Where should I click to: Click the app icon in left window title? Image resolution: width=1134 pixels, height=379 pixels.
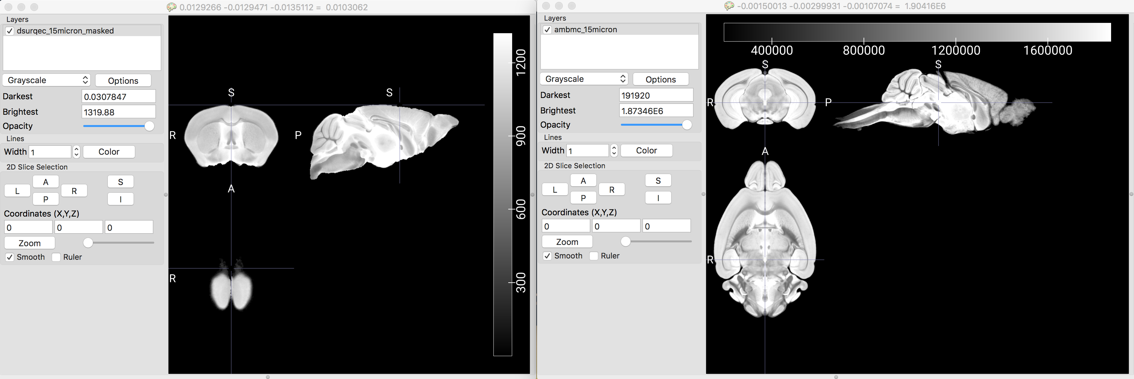[x=172, y=7]
